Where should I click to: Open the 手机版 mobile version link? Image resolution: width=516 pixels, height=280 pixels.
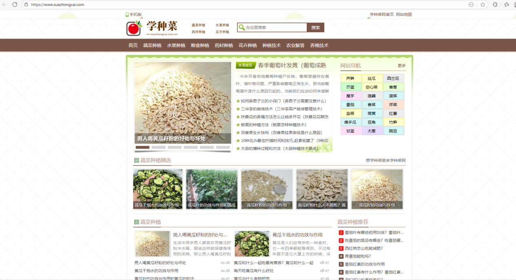[x=135, y=14]
